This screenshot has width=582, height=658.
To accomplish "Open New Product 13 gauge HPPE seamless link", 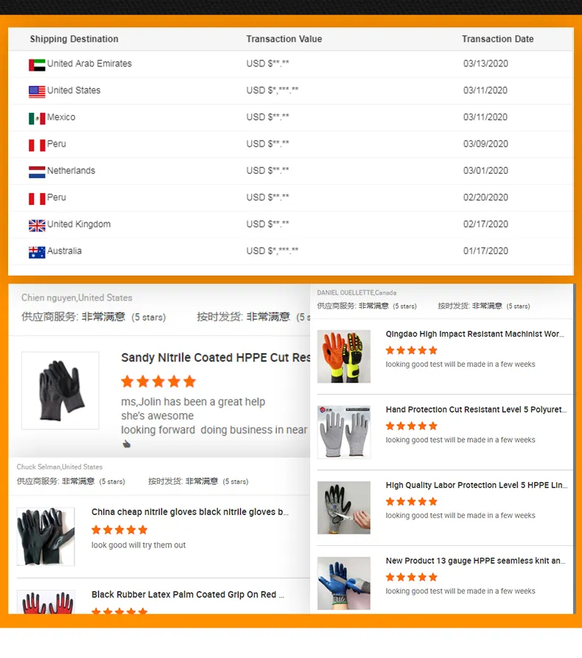I will pos(475,561).
